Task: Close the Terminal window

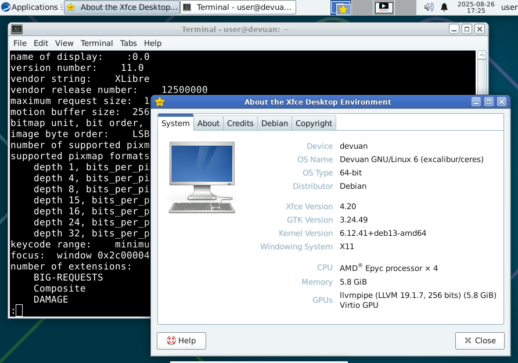Action: tap(480, 30)
